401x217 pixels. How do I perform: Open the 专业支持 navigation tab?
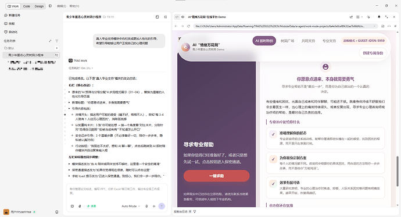point(329,41)
